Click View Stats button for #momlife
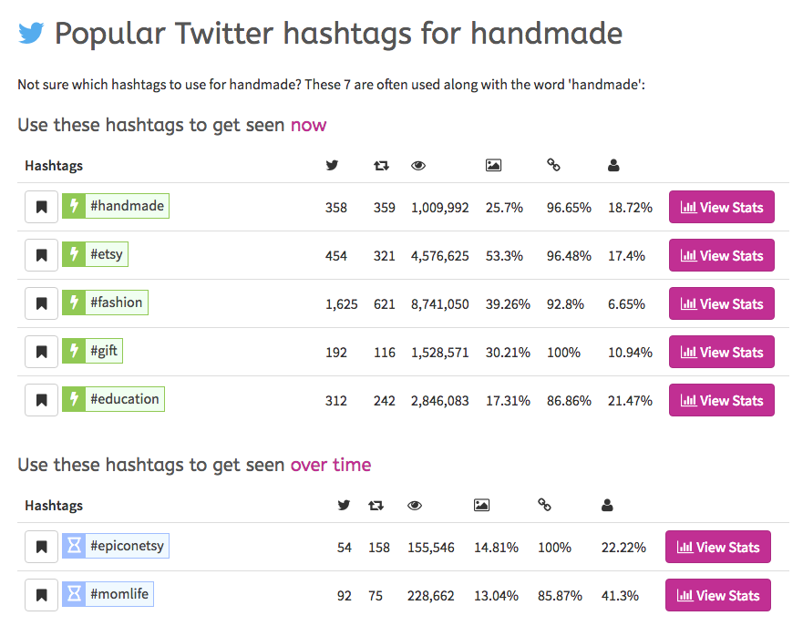This screenshot has width=803, height=626. pos(717,595)
